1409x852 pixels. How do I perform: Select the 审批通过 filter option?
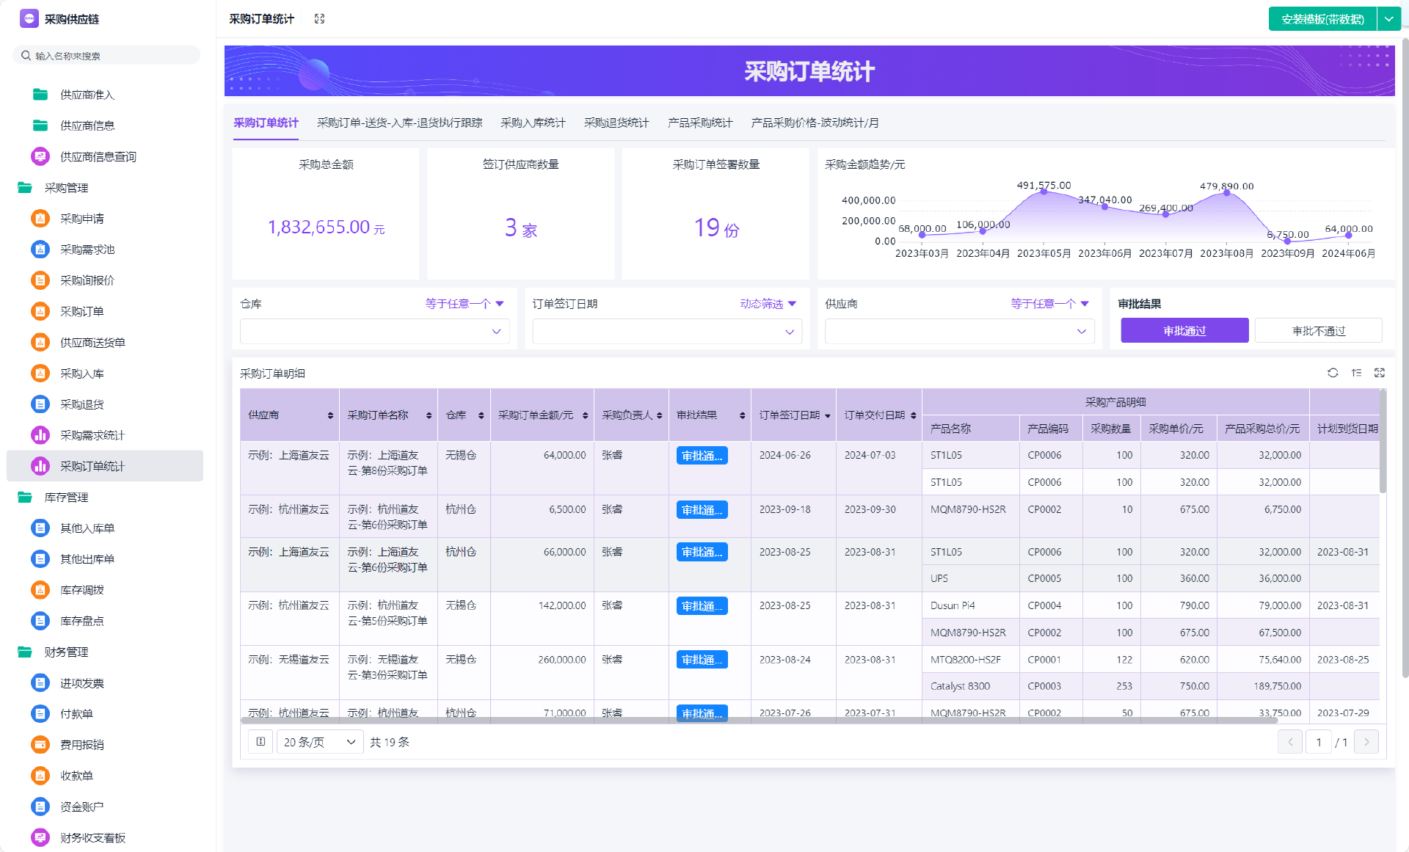click(x=1184, y=330)
